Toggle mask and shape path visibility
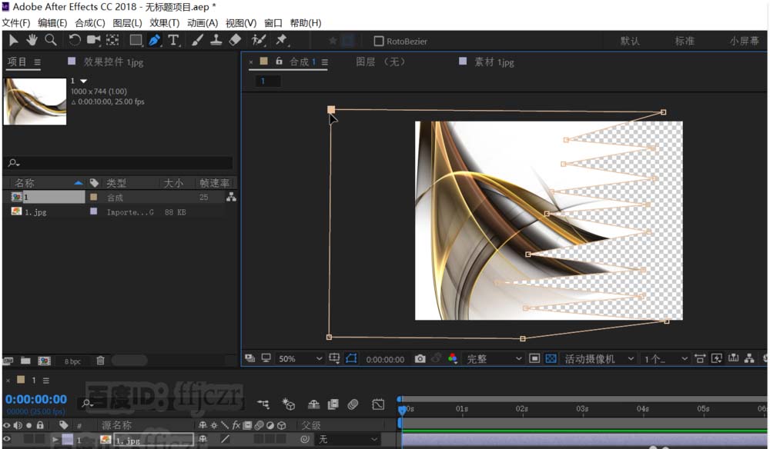The height and width of the screenshot is (449, 770). coord(351,358)
